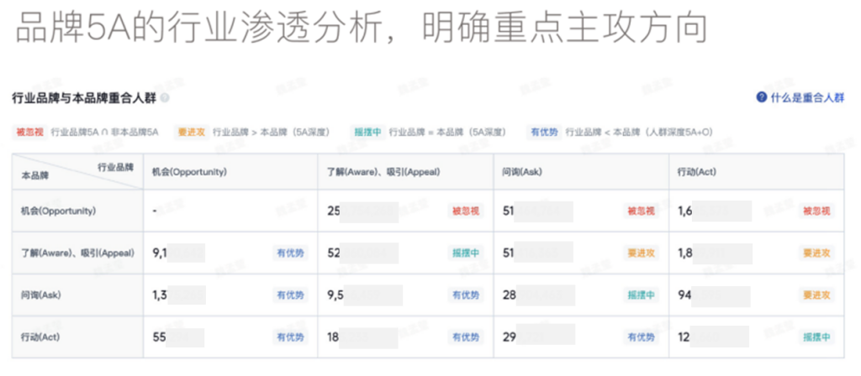
Task: Click the info icon beside 行业品牌与本品牌重合人群
Action: pos(165,98)
